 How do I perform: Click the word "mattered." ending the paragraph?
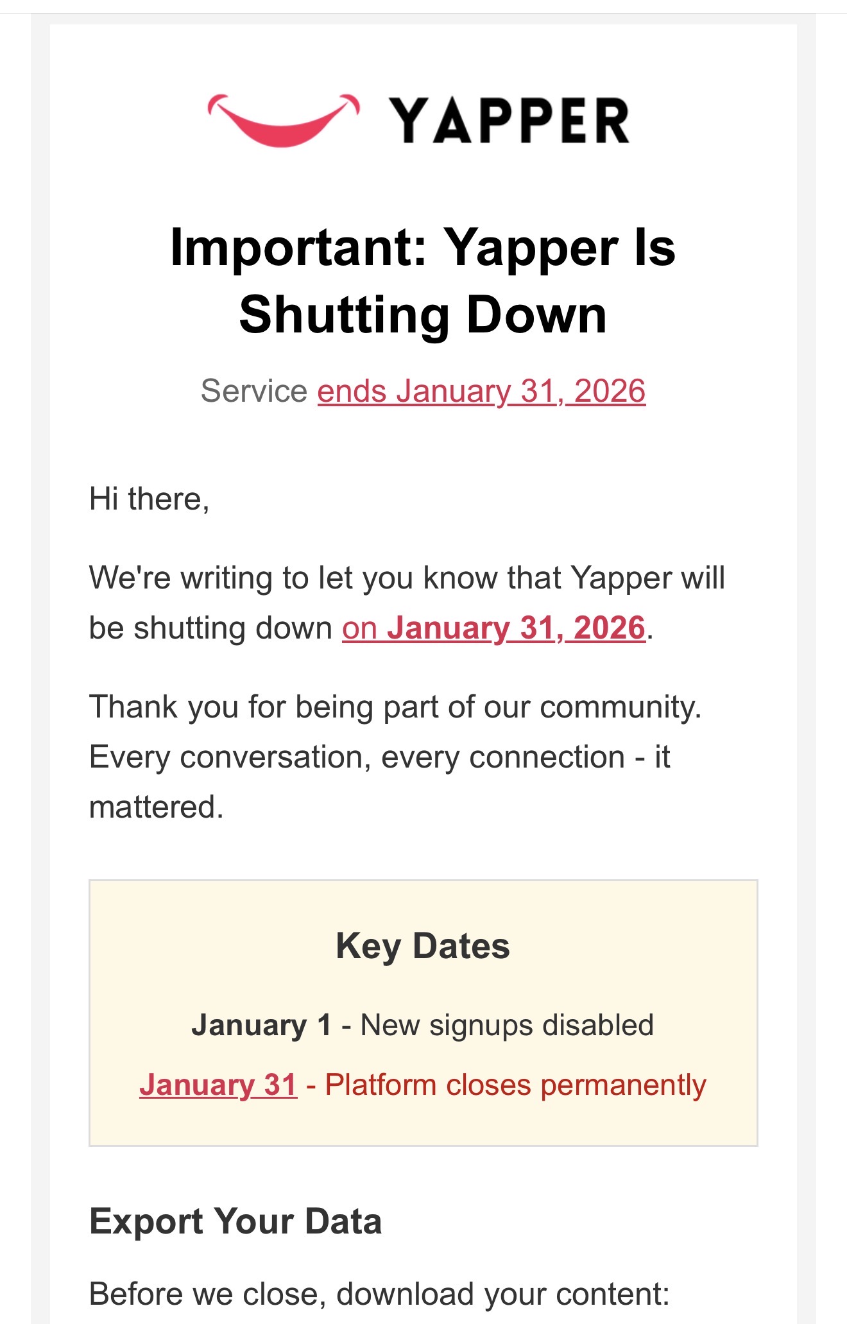tap(157, 807)
